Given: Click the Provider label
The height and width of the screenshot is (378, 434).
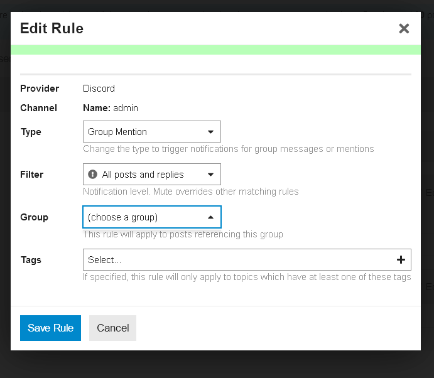Looking at the screenshot, I should point(40,89).
